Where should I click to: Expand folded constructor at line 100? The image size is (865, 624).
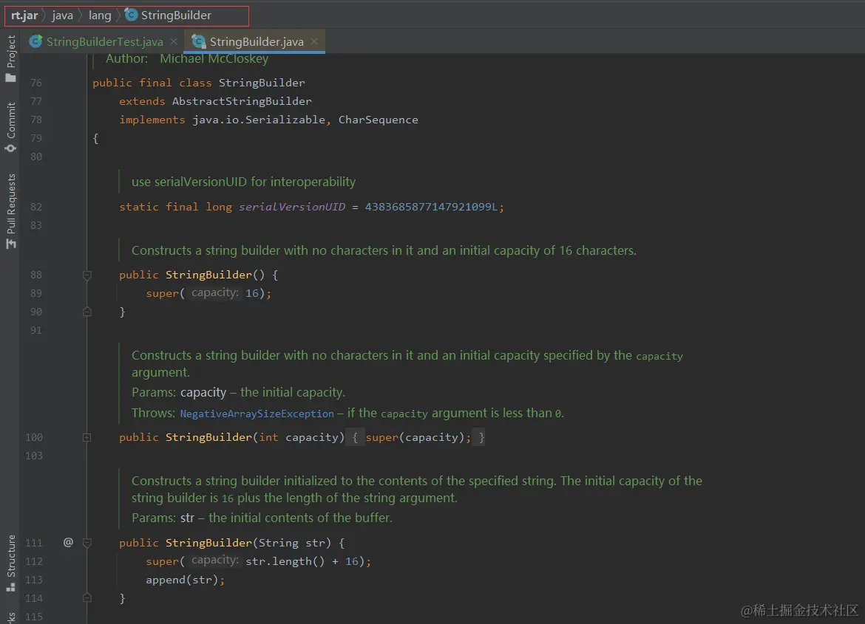(87, 437)
